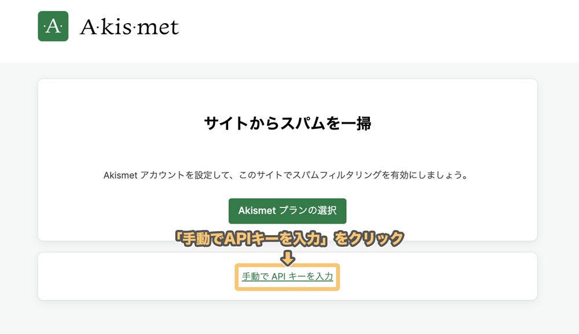Click the heading "サイトからスパムを一掃"
Viewport: 579px width, 334px height.
click(287, 123)
